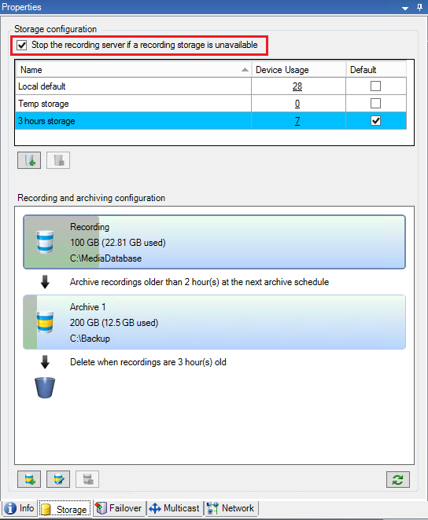The image size is (428, 520).
Task: Click the add new storage icon button
Action: 29,160
